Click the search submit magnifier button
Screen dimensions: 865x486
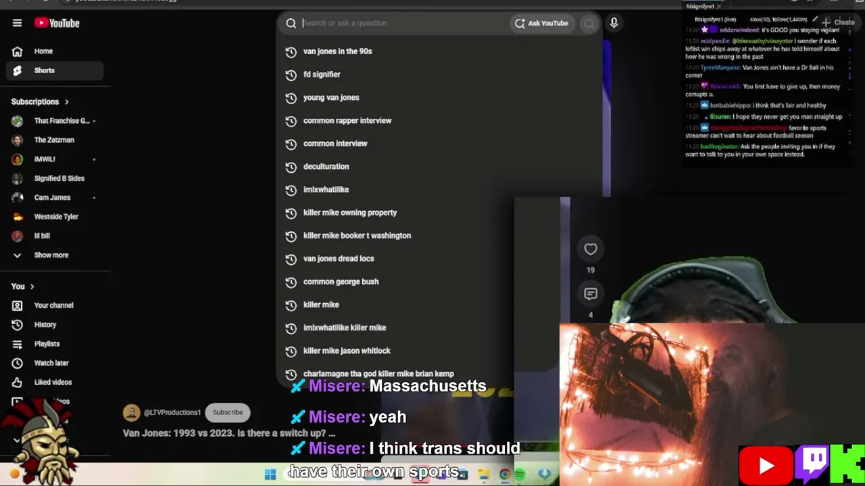pyautogui.click(x=589, y=24)
